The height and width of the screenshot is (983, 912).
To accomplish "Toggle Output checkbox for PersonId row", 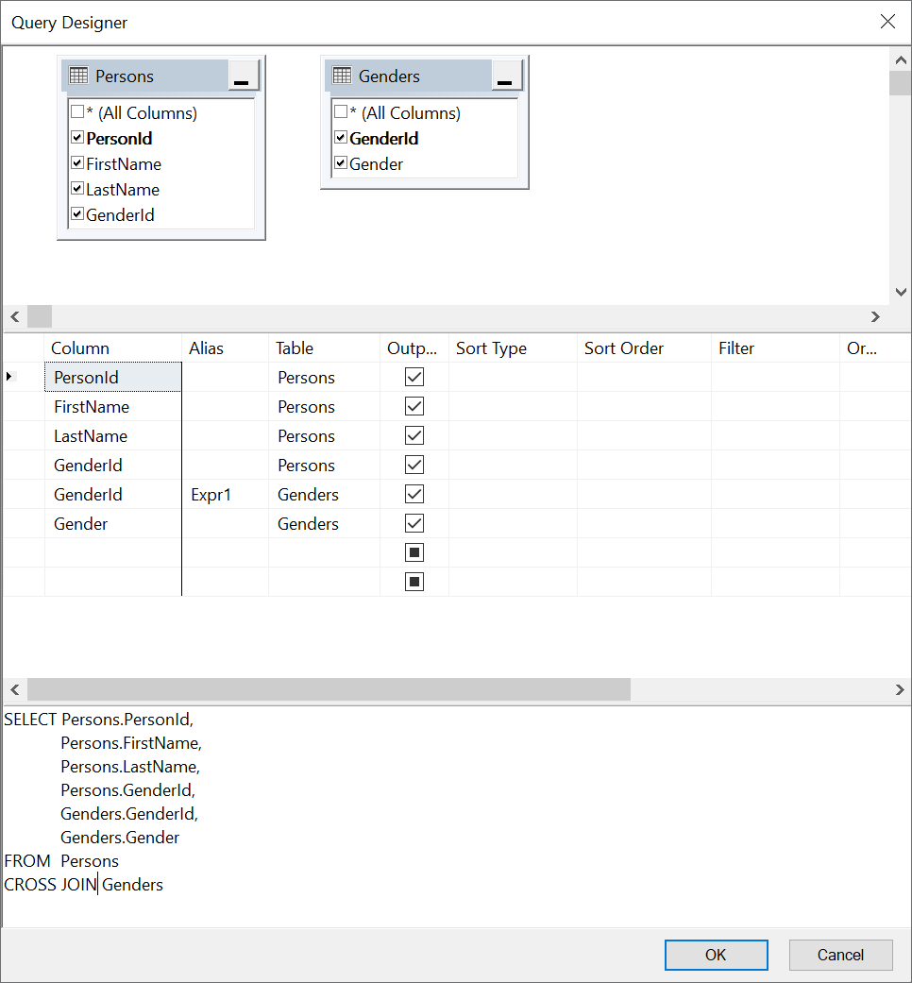I will coord(414,377).
